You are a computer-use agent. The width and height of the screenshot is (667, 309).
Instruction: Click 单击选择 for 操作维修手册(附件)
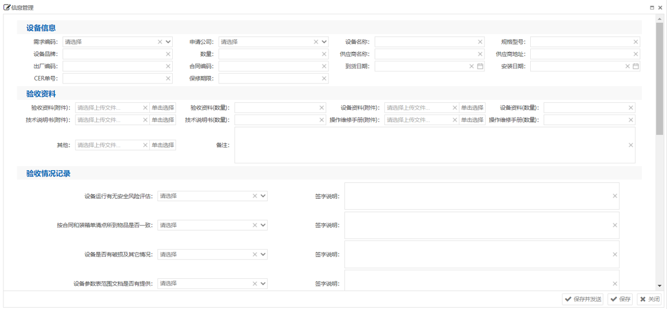(x=473, y=120)
